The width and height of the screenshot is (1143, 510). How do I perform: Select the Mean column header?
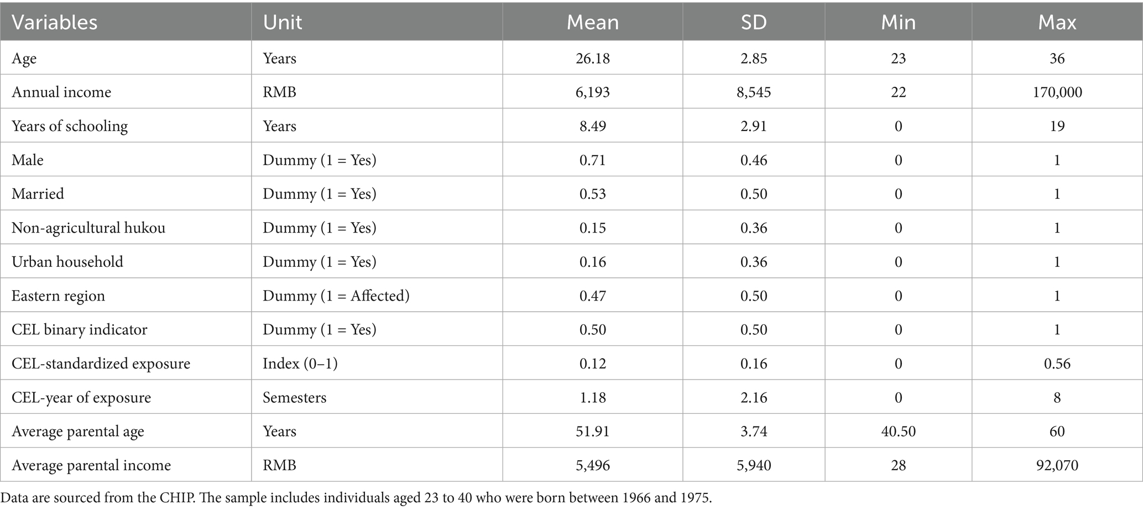tap(592, 22)
